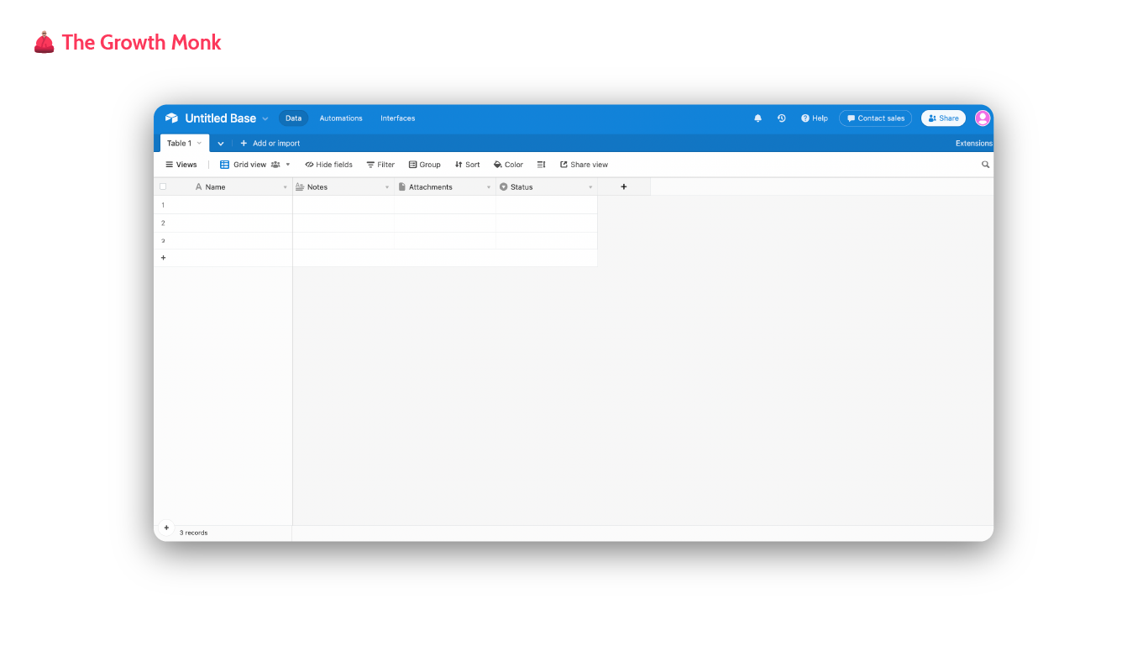Click the bottom-left add record plus button

pos(166,528)
